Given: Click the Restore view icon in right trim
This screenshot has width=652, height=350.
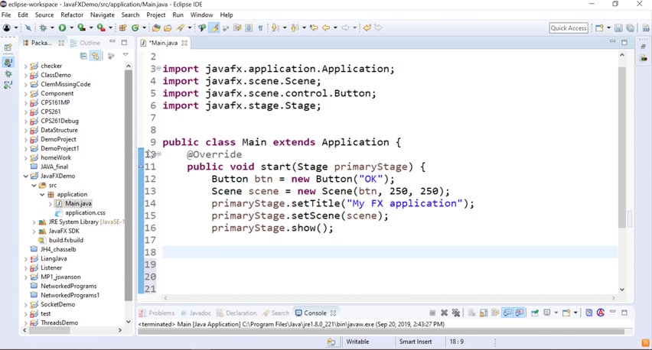Looking at the screenshot, I should 644,47.
